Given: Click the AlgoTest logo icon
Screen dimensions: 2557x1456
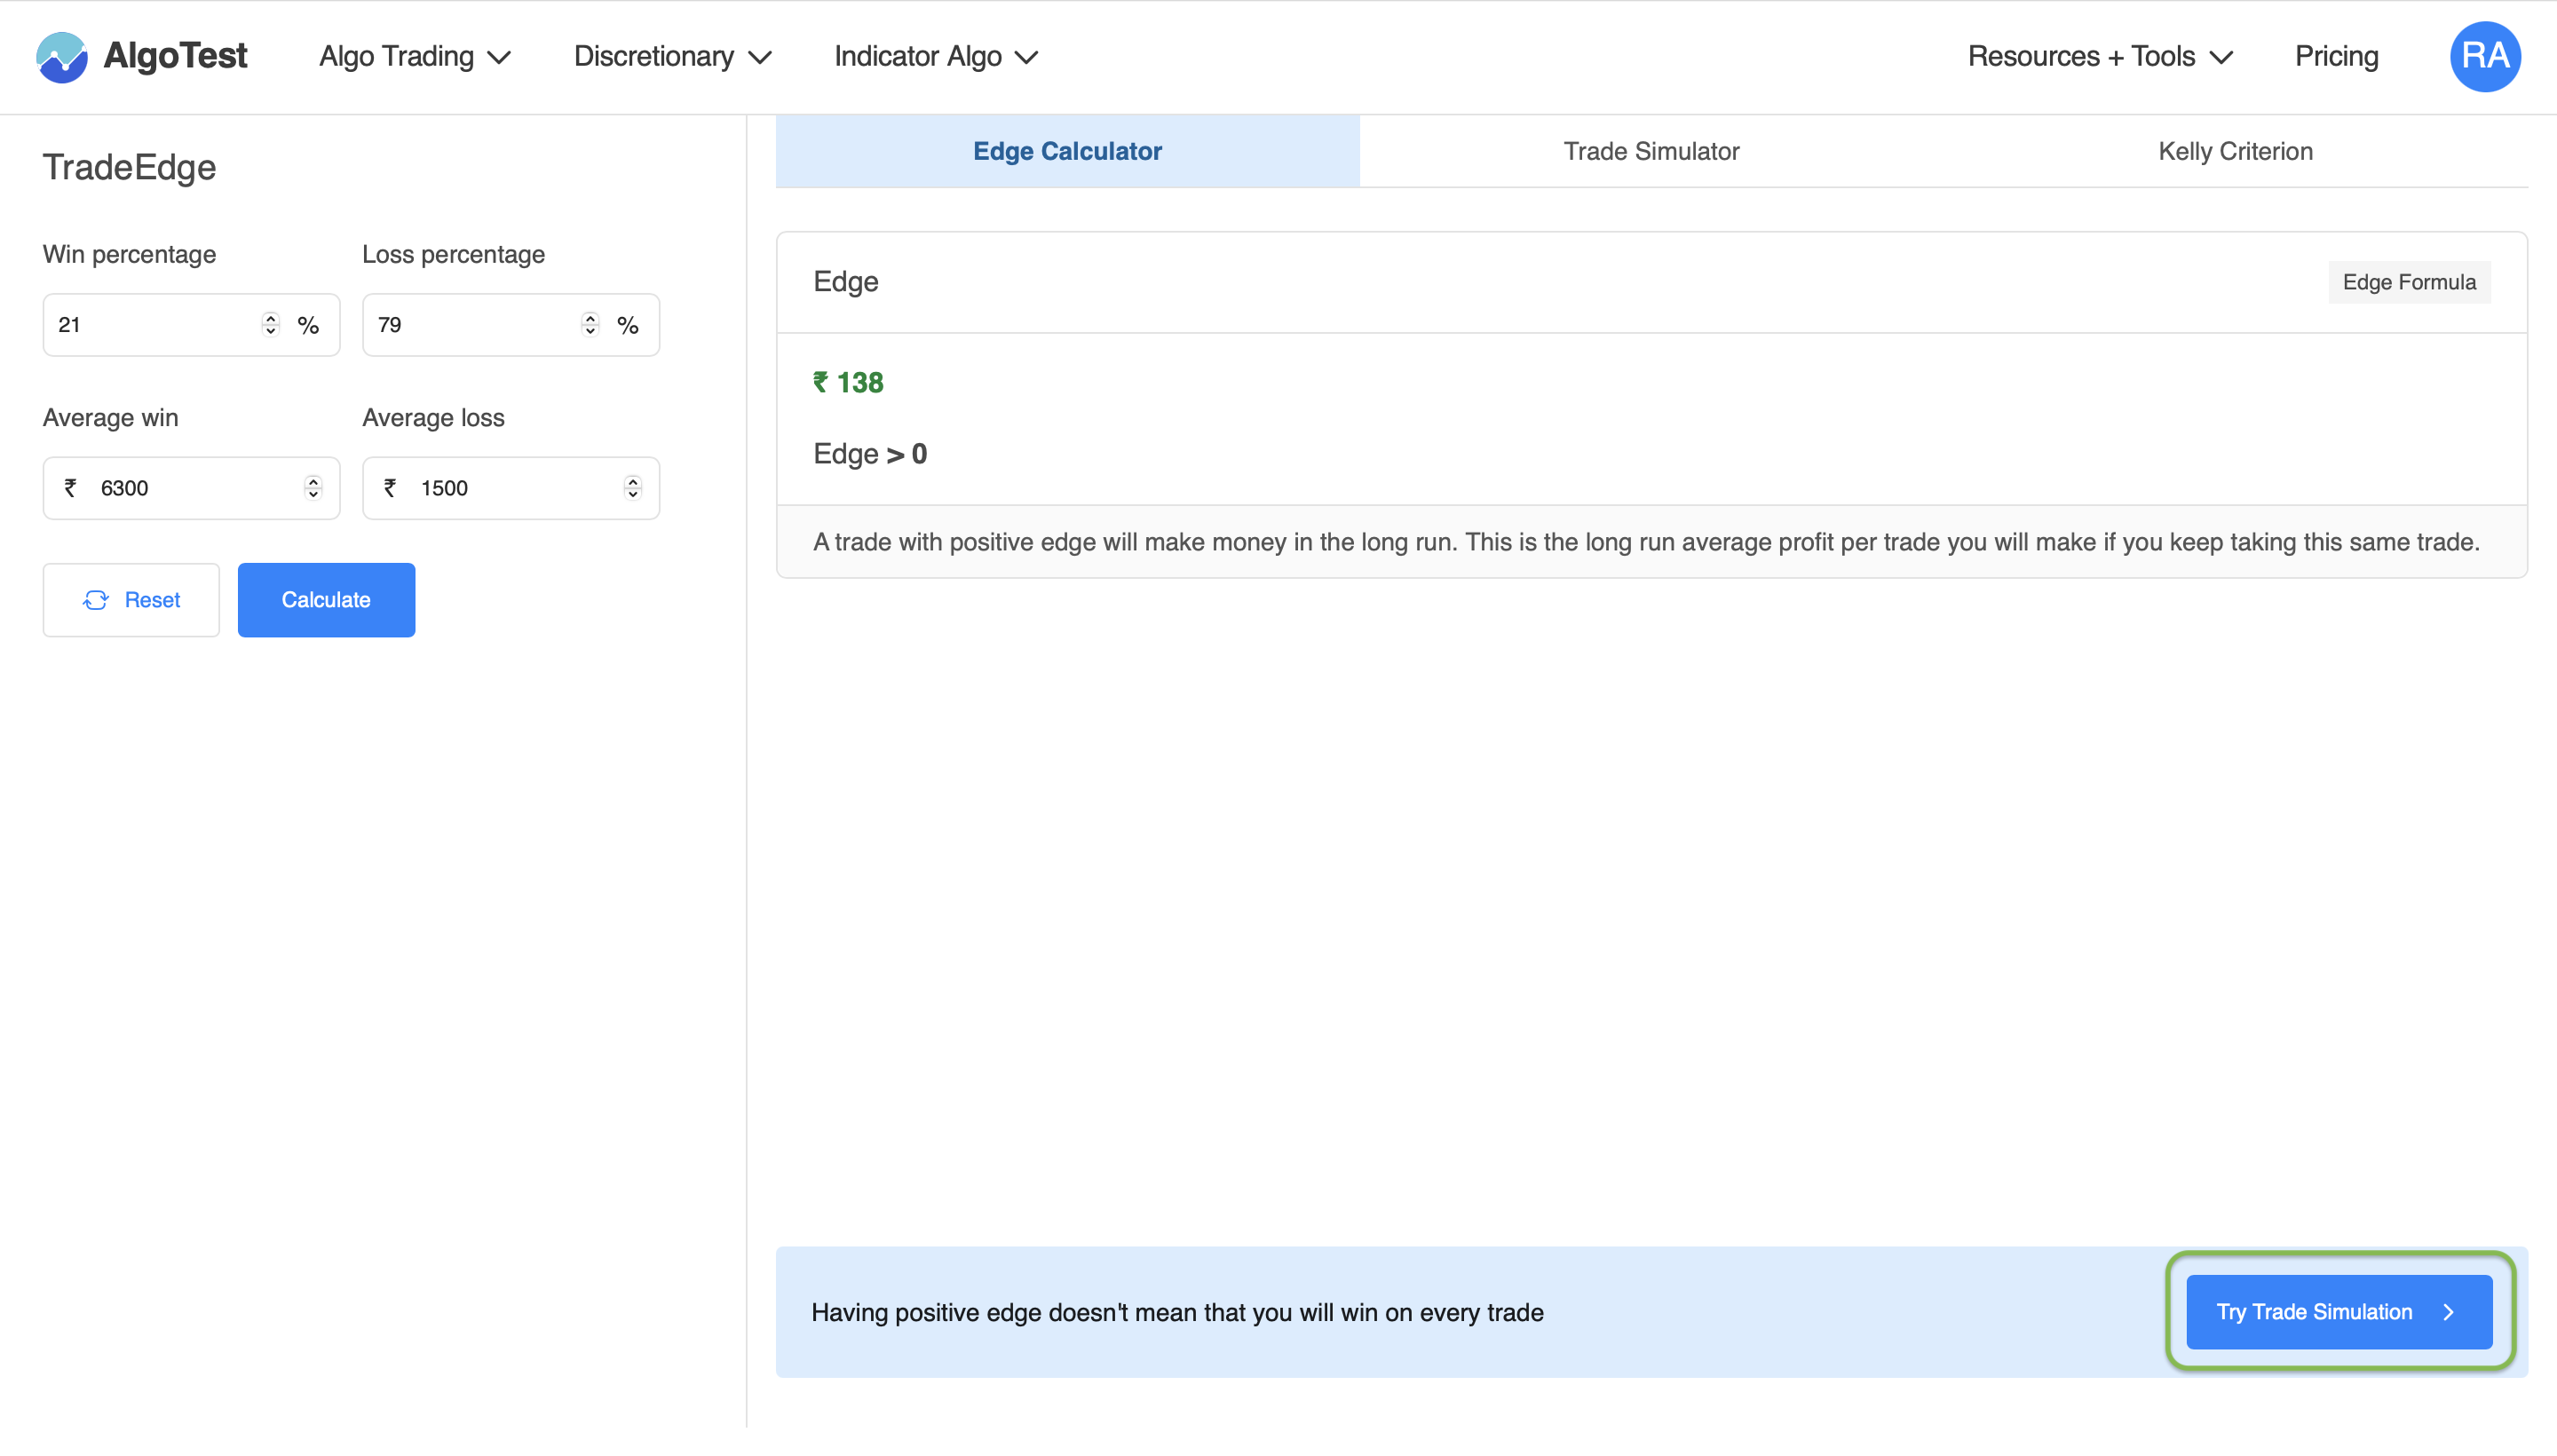Looking at the screenshot, I should [61, 57].
